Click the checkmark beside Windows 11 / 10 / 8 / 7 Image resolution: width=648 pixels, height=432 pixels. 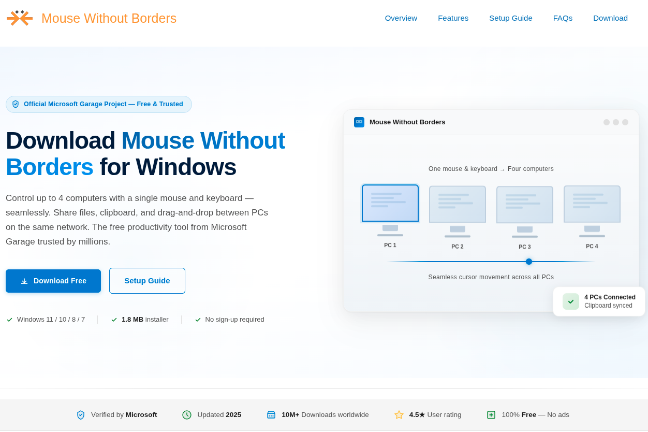pos(9,320)
